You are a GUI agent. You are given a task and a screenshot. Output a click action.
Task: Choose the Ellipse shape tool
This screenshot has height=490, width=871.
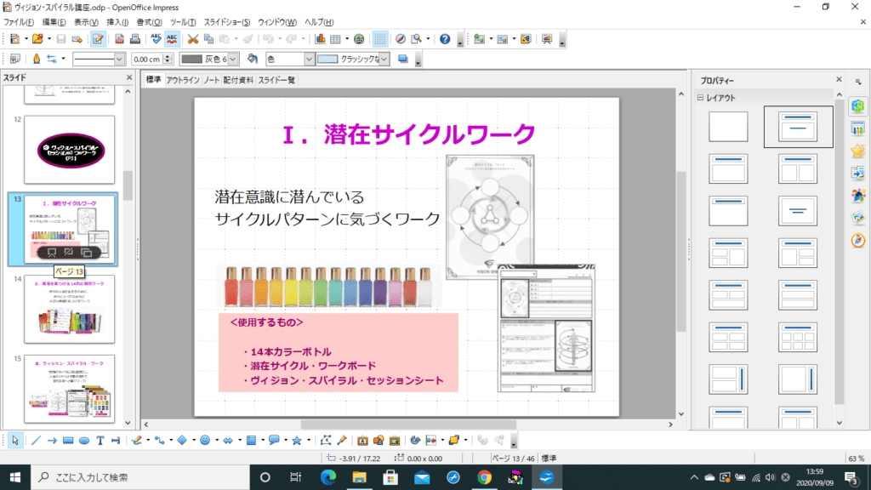[83, 440]
